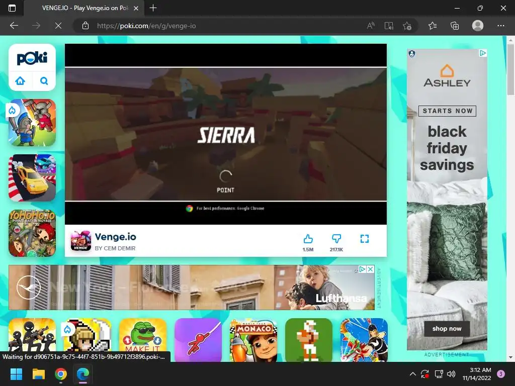Open the Favorites list icon
This screenshot has height=386, width=515.
pos(433,26)
